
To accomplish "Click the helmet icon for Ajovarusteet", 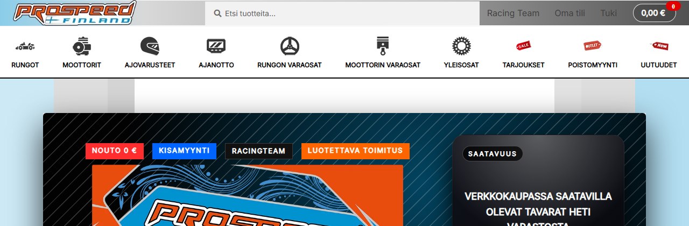I will tap(150, 47).
